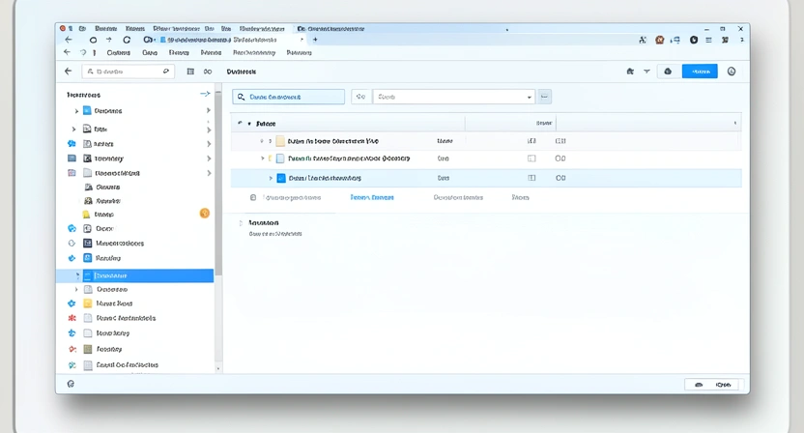Viewport: 804px width, 433px height.
Task: Click the button in the bottom-right corner
Action: click(x=711, y=385)
